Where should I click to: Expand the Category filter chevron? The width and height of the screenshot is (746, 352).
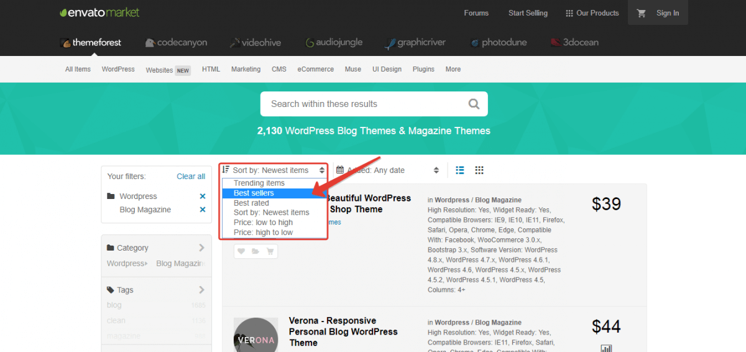[x=201, y=248]
